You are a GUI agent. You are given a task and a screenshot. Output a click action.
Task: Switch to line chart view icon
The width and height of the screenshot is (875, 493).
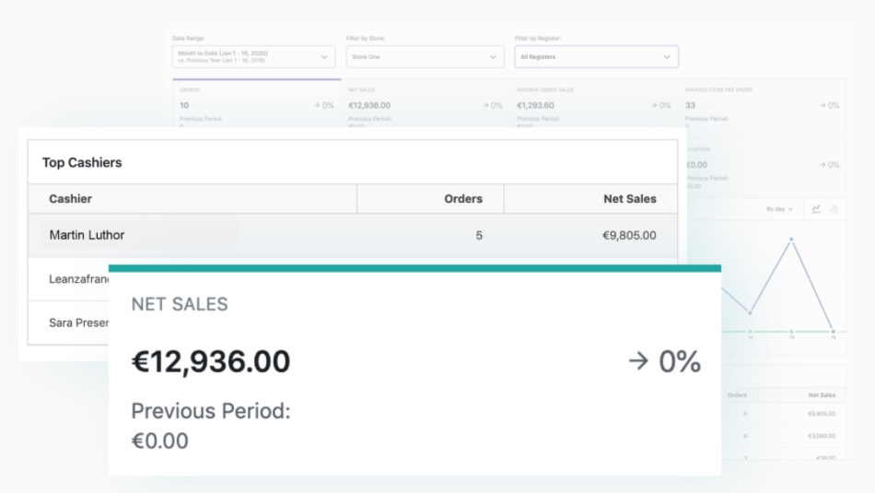[816, 209]
